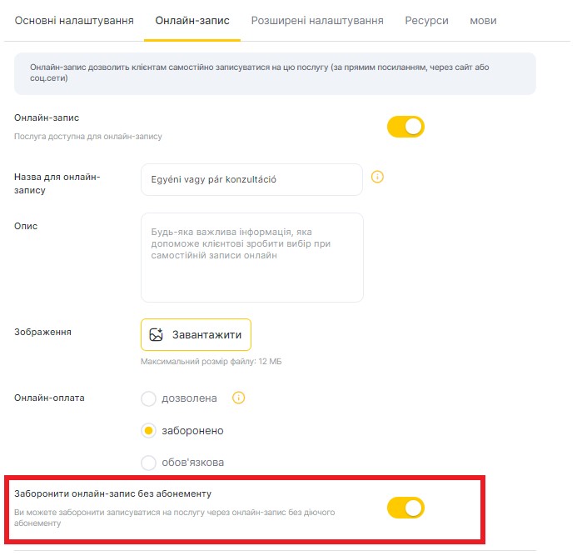This screenshot has width=582, height=556.
Task: Show info hint next to дозволена
Action: point(238,398)
